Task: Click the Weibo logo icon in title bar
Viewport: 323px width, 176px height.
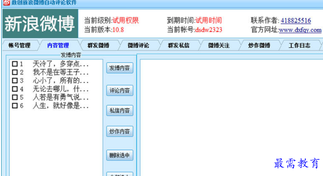Action: (6, 2)
